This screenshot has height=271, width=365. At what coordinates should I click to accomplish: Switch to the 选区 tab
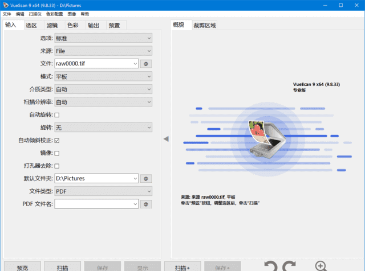click(x=34, y=25)
